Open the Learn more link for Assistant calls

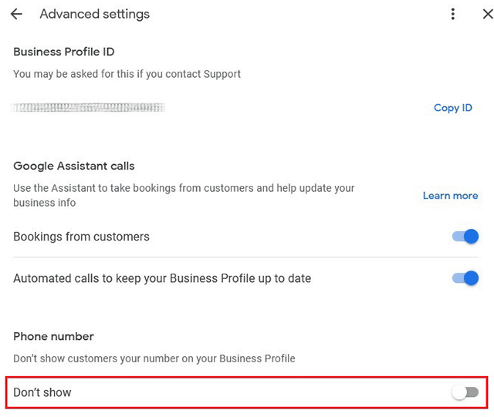click(x=450, y=196)
